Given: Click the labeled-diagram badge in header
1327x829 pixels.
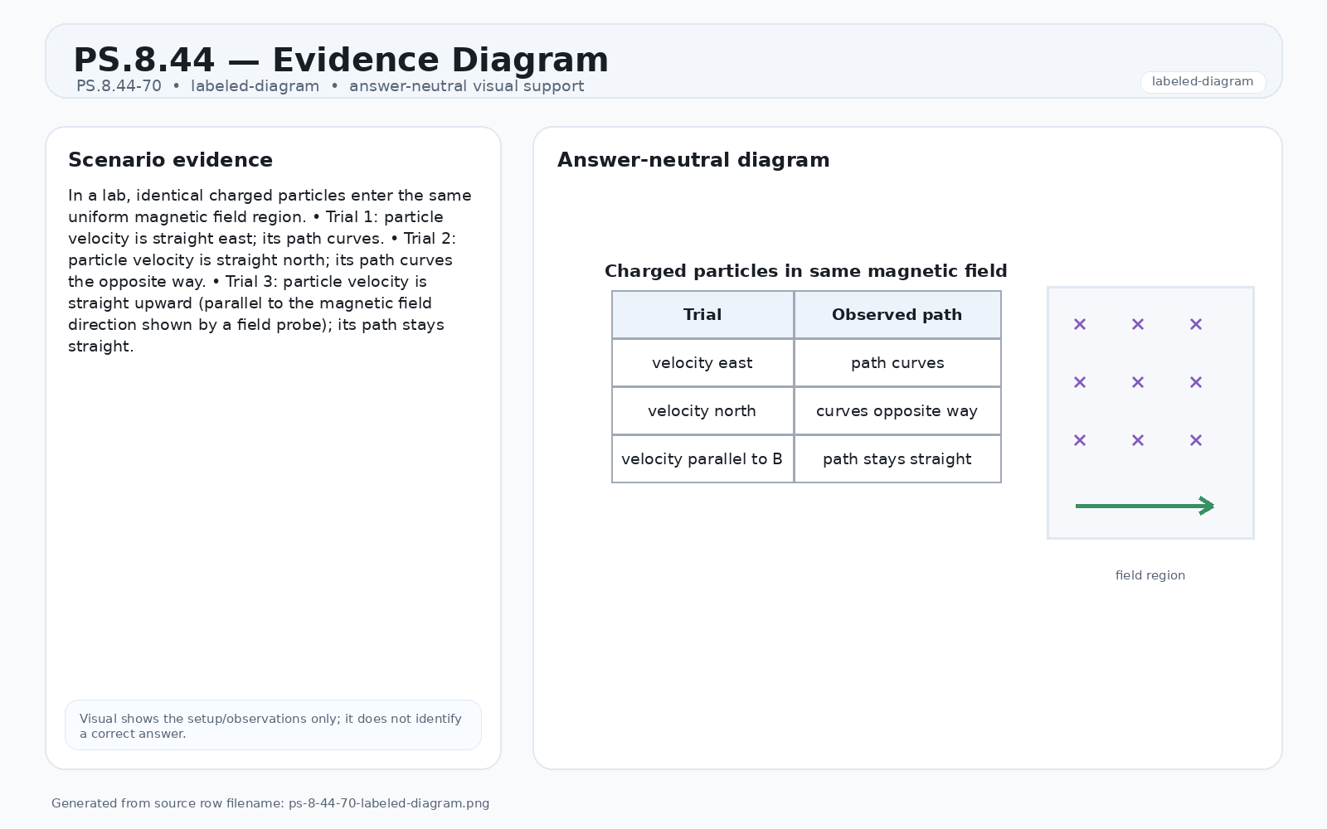Looking at the screenshot, I should (1203, 82).
